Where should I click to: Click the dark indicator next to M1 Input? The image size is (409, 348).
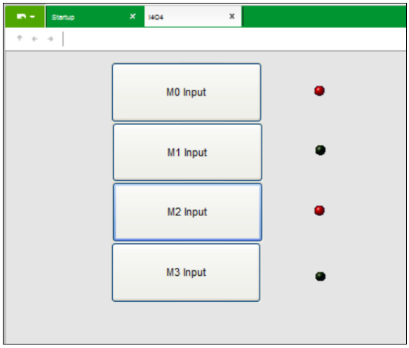click(x=321, y=150)
